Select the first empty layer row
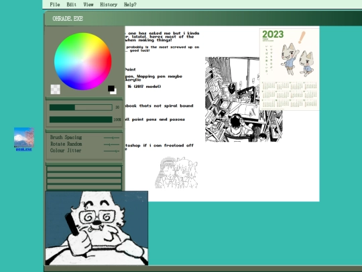The height and width of the screenshot is (272, 362). [84, 169]
